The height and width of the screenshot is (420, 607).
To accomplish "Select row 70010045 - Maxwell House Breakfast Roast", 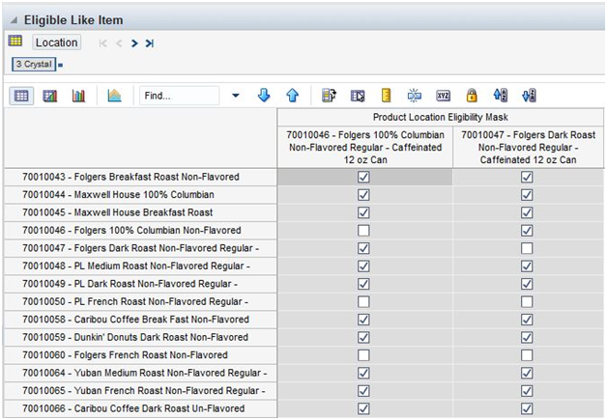I will (140, 212).
